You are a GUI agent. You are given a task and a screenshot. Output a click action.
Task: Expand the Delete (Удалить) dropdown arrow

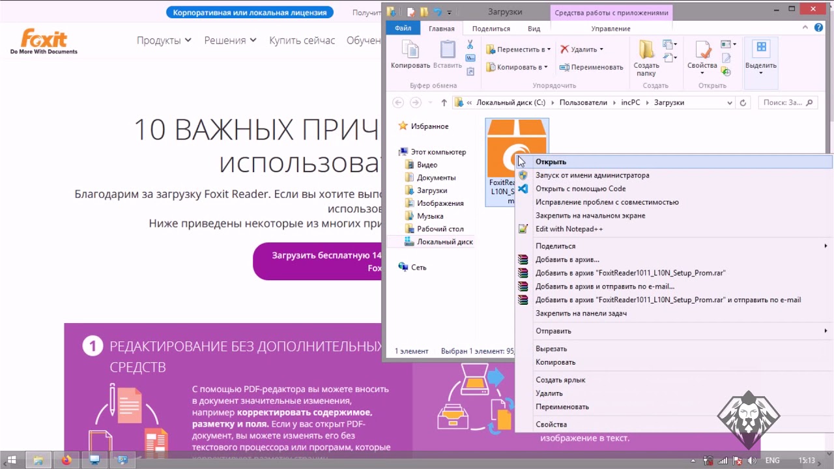click(x=601, y=50)
